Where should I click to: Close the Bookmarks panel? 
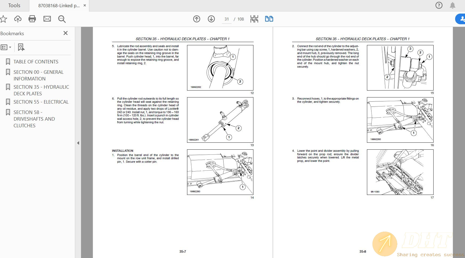click(x=66, y=33)
